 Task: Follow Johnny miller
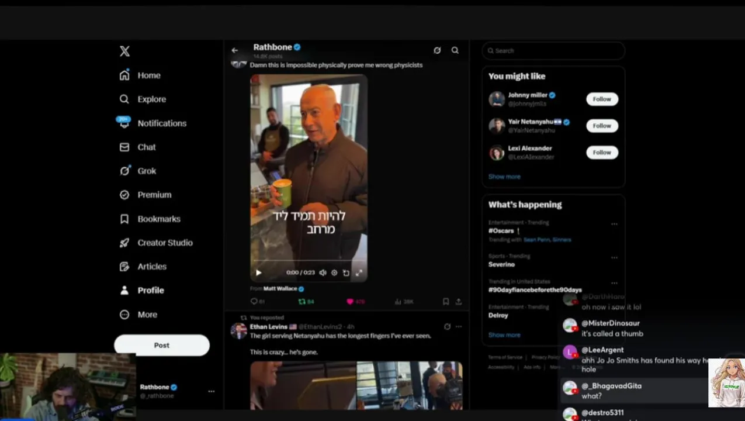(x=602, y=99)
